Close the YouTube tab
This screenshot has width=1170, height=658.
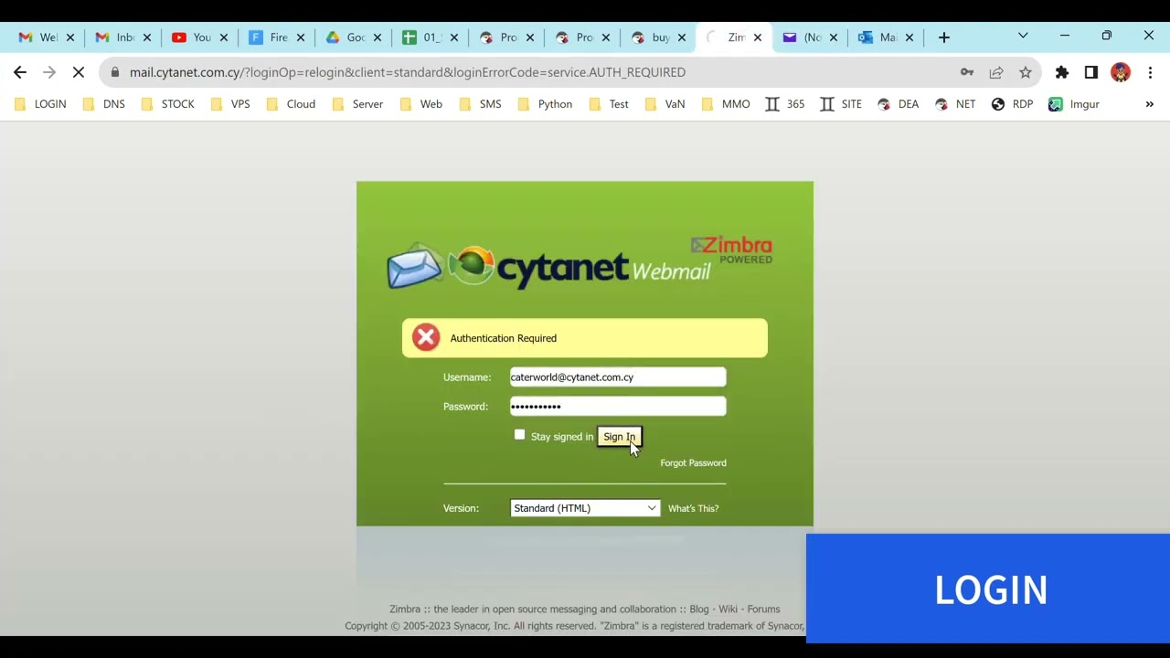[223, 37]
